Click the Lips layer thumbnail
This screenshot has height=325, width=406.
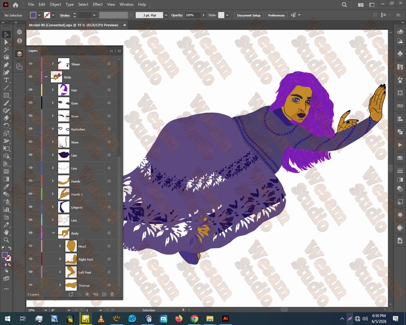tap(64, 155)
